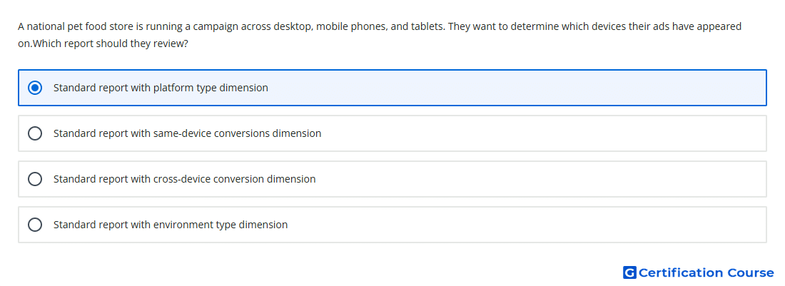Open the Certification Course link
This screenshot has height=286, width=785.
[x=699, y=272]
